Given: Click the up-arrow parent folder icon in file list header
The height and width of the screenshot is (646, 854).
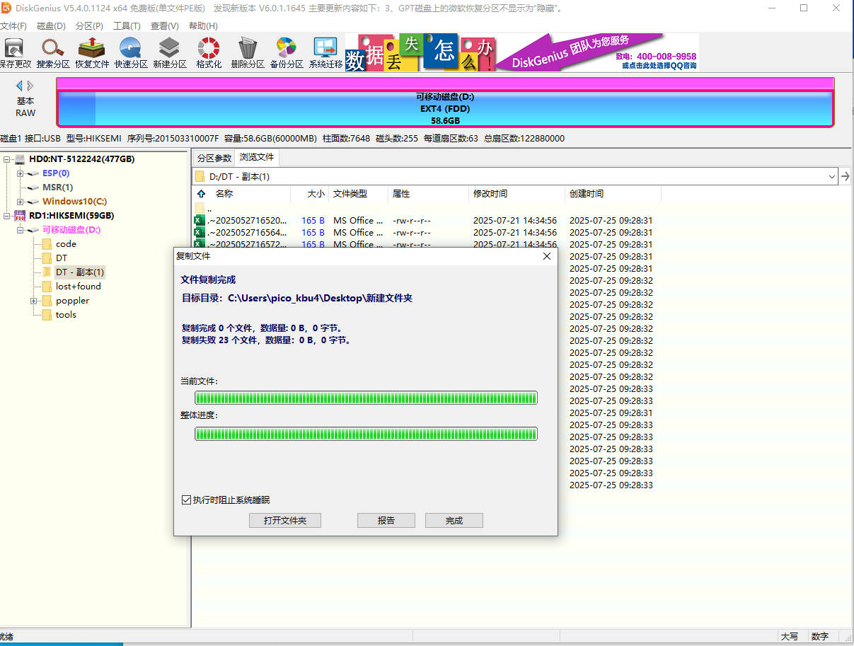Looking at the screenshot, I should pos(201,194).
